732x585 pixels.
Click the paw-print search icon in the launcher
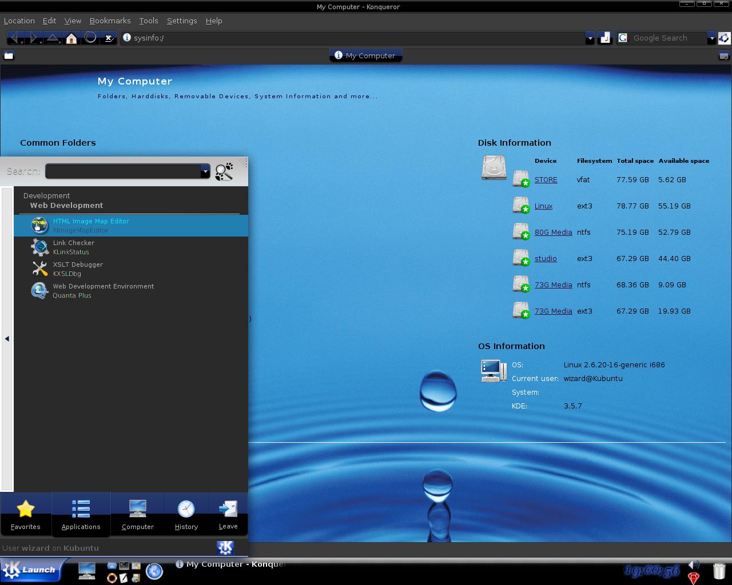224,171
